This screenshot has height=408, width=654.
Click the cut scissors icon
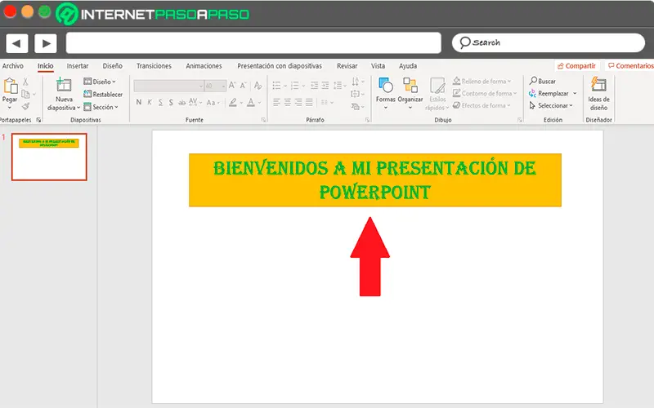point(25,82)
